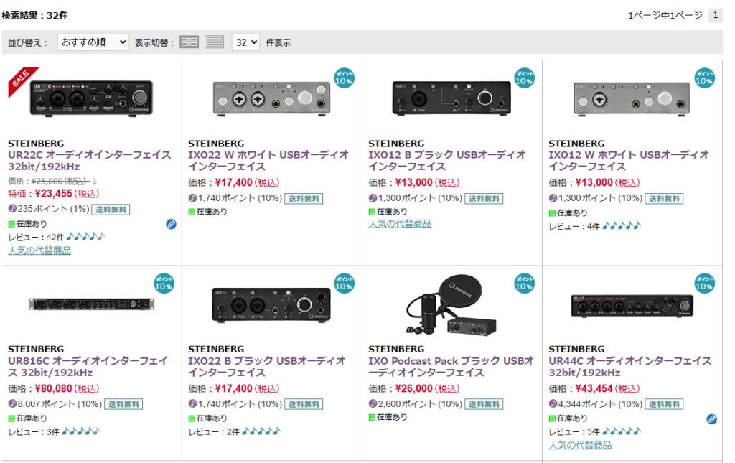Open the 32 items-per-page dropdown

click(x=245, y=42)
